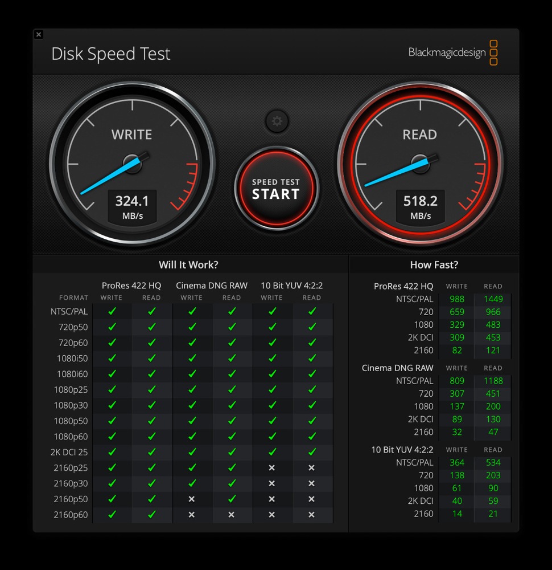Screen dimensions: 552x570
Task: Click ProRes 2160 read value 121
Action: [x=493, y=351]
